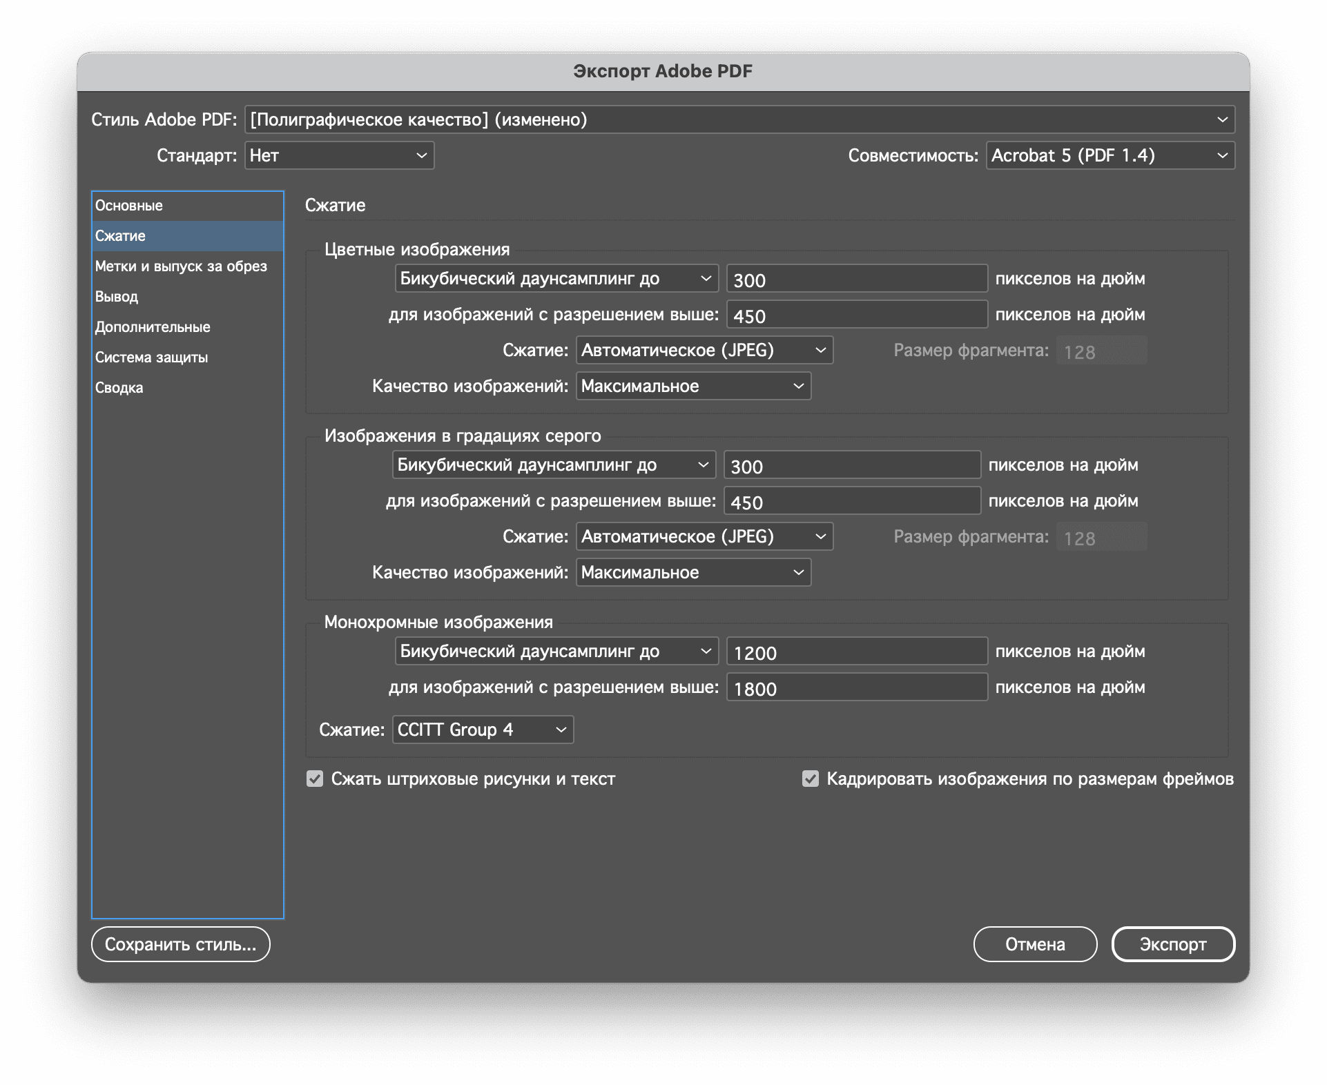1327x1085 pixels.
Task: Click grayscale resolution field showing 300
Action: (852, 465)
